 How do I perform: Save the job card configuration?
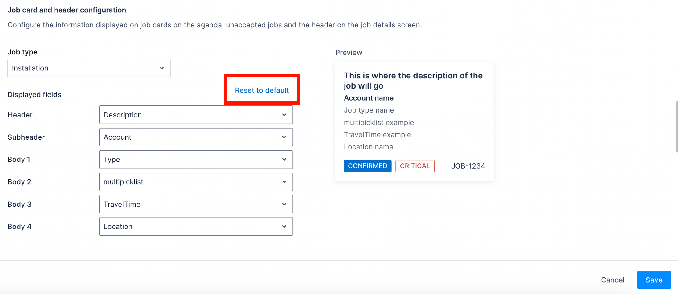(654, 280)
